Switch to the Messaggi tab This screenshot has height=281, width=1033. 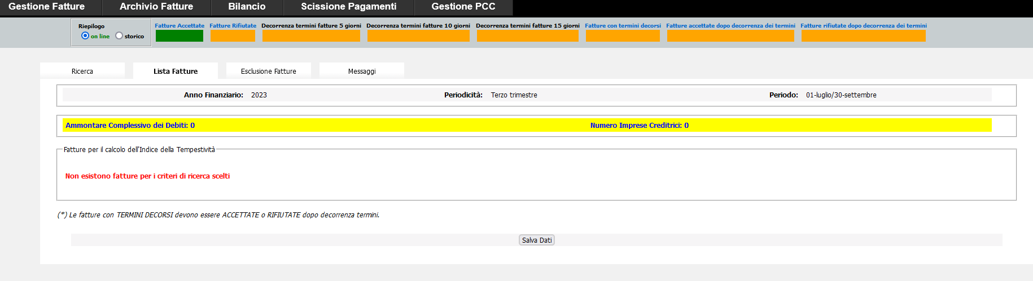click(x=362, y=71)
